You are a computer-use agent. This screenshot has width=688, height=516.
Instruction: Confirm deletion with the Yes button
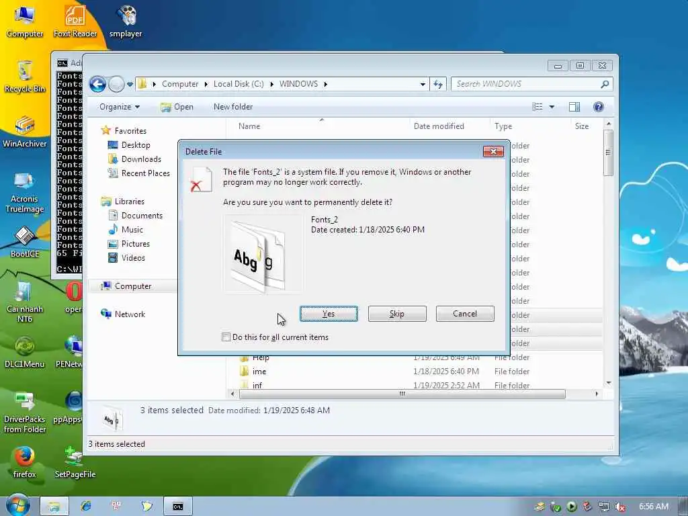(329, 314)
